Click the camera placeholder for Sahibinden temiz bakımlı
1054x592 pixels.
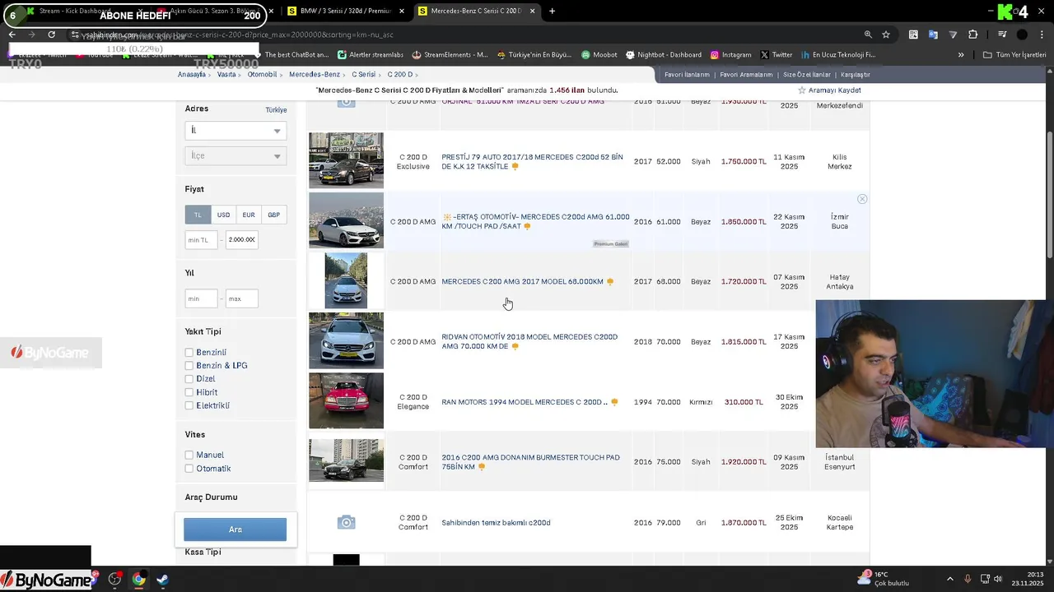tap(347, 523)
